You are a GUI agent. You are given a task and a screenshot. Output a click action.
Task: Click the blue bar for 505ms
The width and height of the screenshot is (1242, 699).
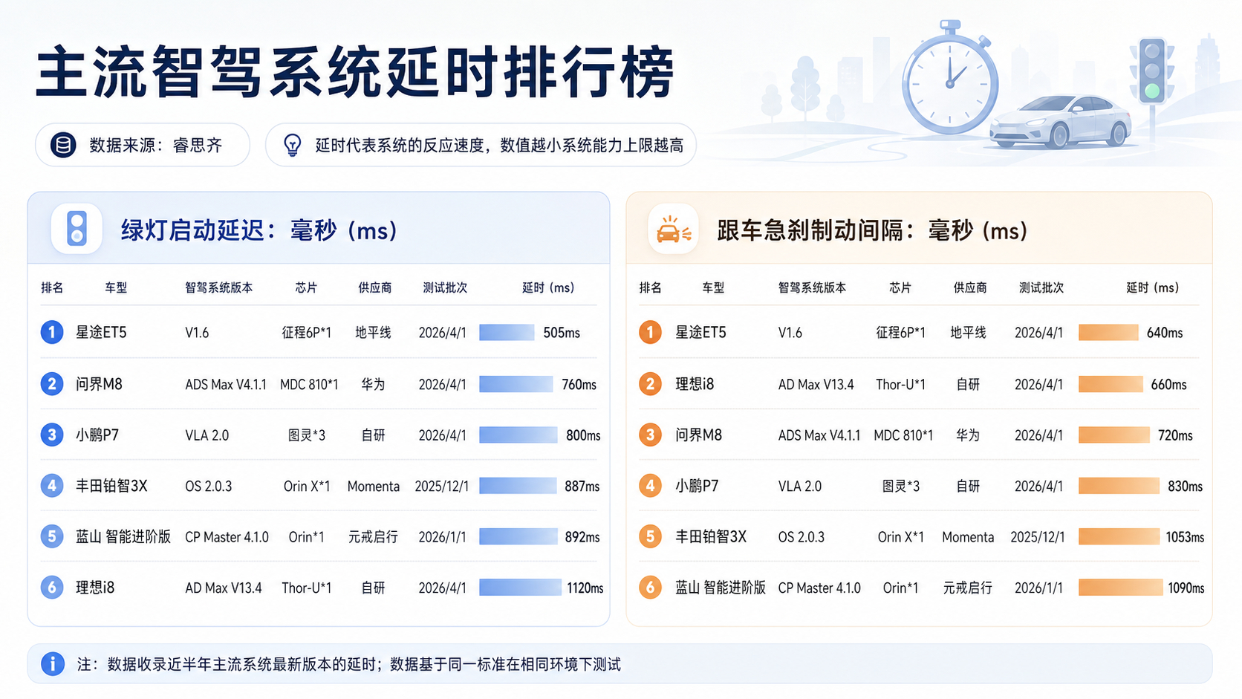[x=507, y=332]
